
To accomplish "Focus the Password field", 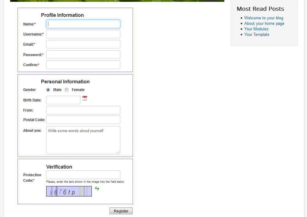I will pos(83,55).
